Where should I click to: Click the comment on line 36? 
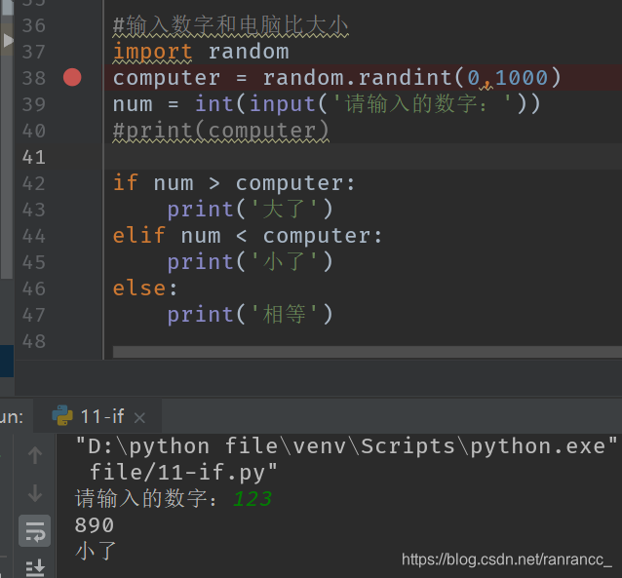click(230, 25)
